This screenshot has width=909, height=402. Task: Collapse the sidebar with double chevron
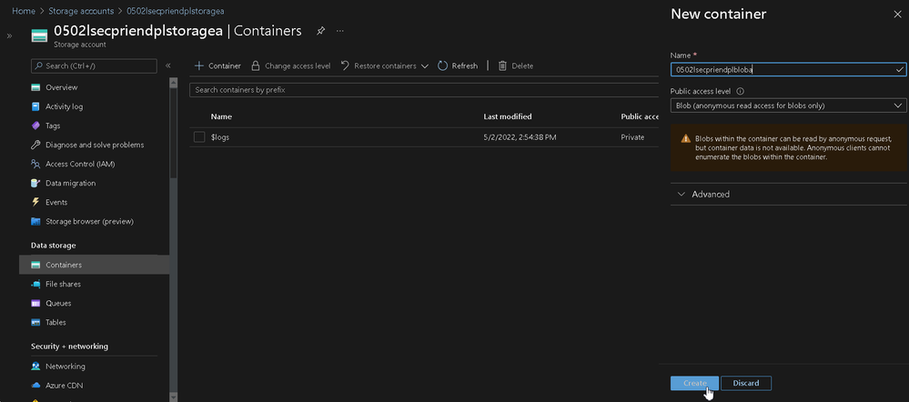click(168, 66)
